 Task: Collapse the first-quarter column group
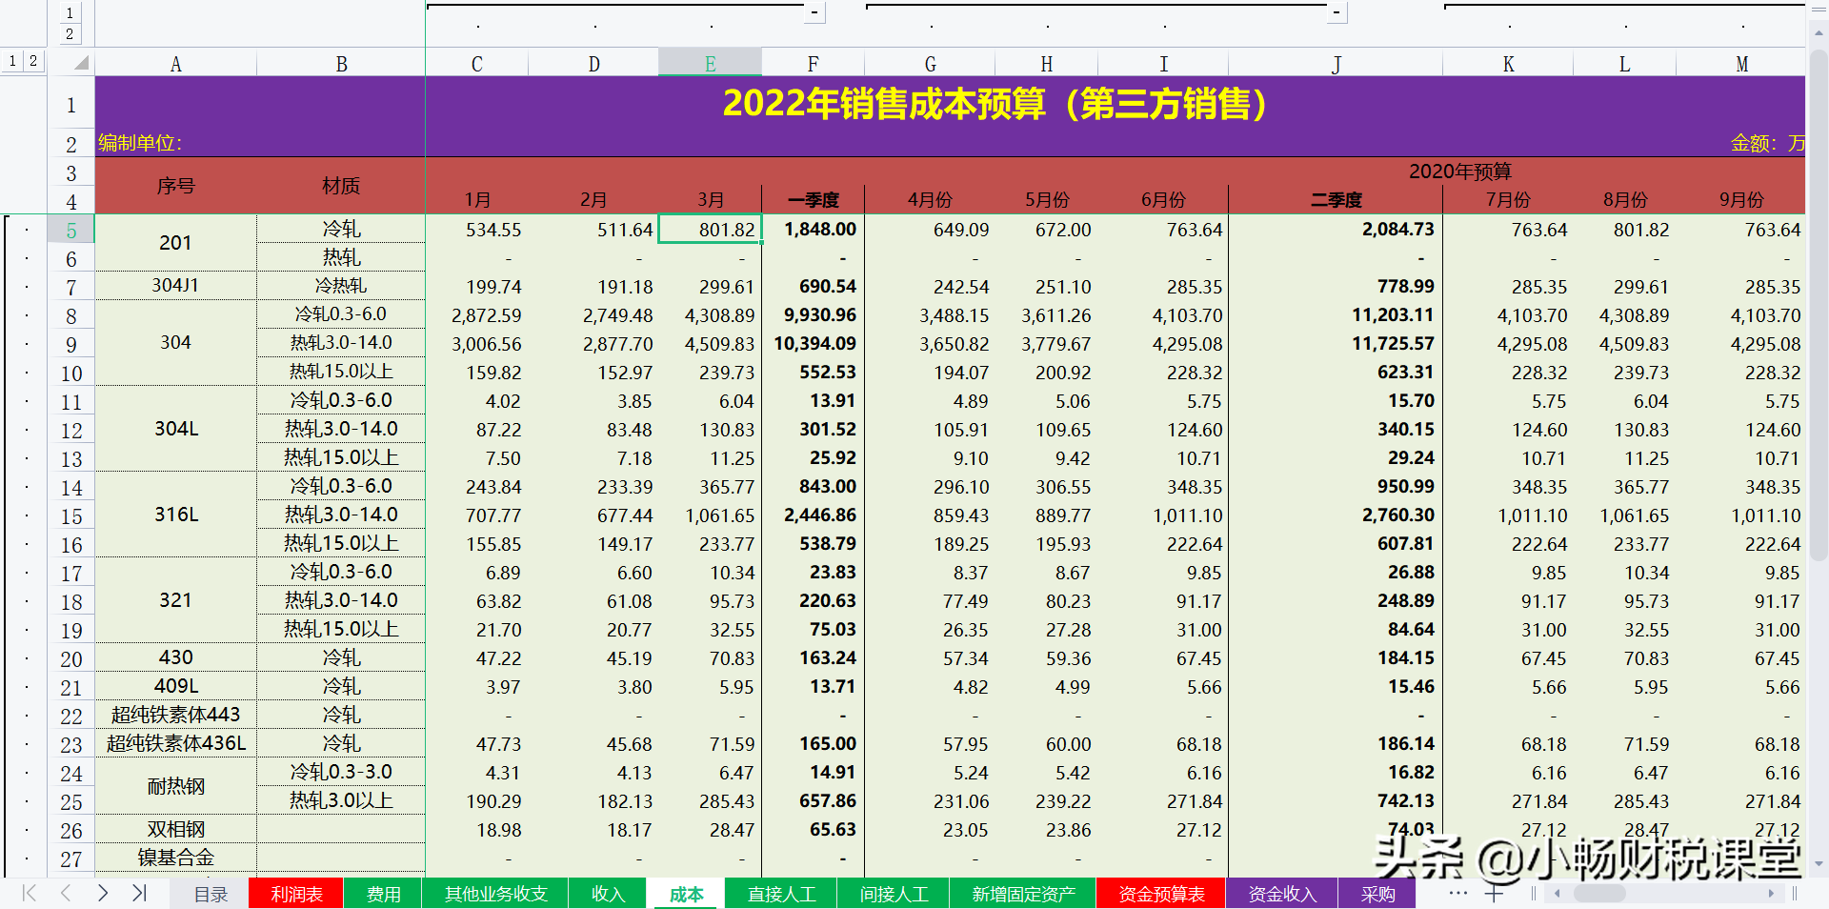point(814,12)
